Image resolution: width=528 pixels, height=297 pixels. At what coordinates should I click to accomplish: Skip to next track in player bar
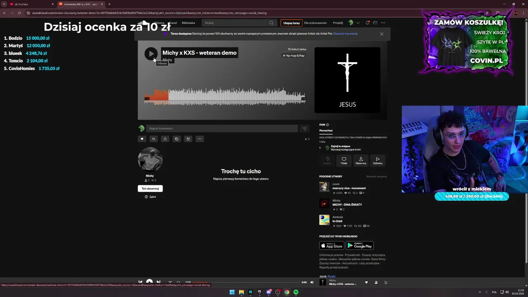click(x=158, y=283)
